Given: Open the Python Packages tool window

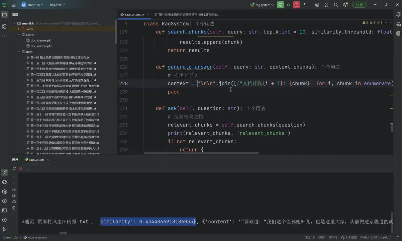Looking at the screenshot, I should tap(4, 191).
